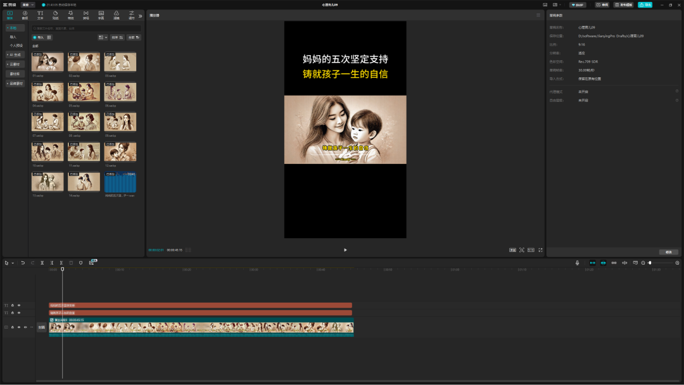Toggle main track magnet snapping
This screenshot has width=684, height=385.
[592, 263]
